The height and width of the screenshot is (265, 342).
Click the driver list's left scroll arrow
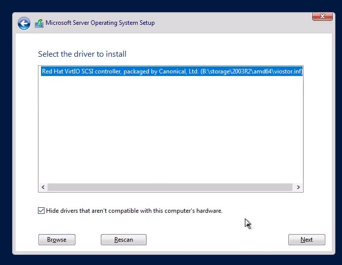43,187
